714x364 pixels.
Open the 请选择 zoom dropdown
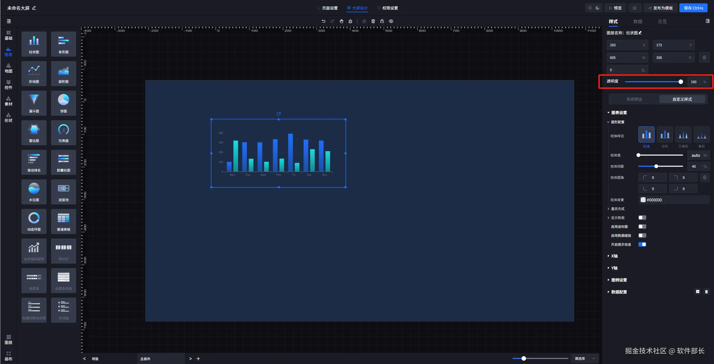(585, 358)
